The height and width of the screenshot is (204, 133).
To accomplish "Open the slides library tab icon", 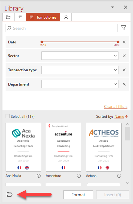I will (20, 17).
